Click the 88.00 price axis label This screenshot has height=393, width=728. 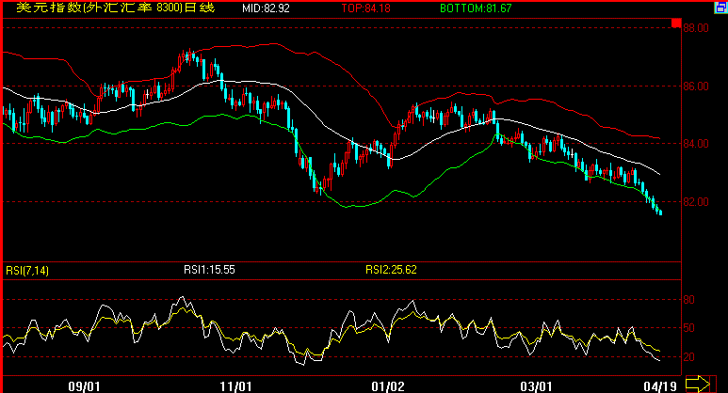[696, 28]
